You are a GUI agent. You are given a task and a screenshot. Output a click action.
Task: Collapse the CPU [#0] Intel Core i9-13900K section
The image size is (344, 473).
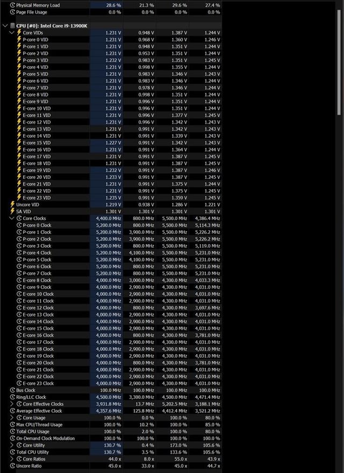(5, 26)
